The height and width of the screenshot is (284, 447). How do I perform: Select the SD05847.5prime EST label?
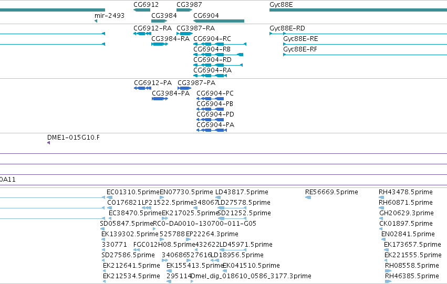click(x=127, y=224)
